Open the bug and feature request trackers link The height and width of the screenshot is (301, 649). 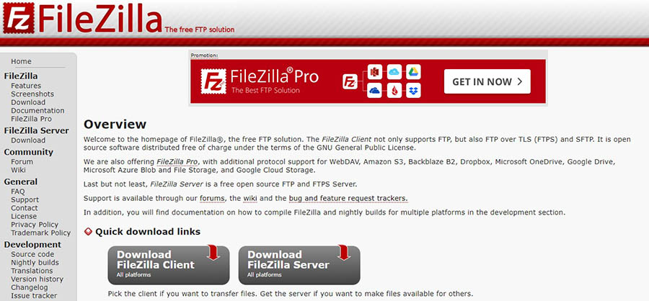pyautogui.click(x=348, y=199)
